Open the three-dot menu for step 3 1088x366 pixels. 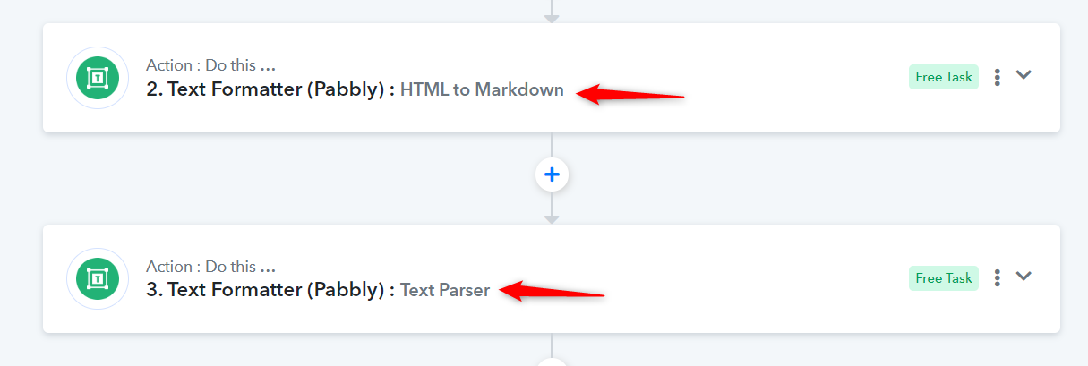tap(997, 278)
